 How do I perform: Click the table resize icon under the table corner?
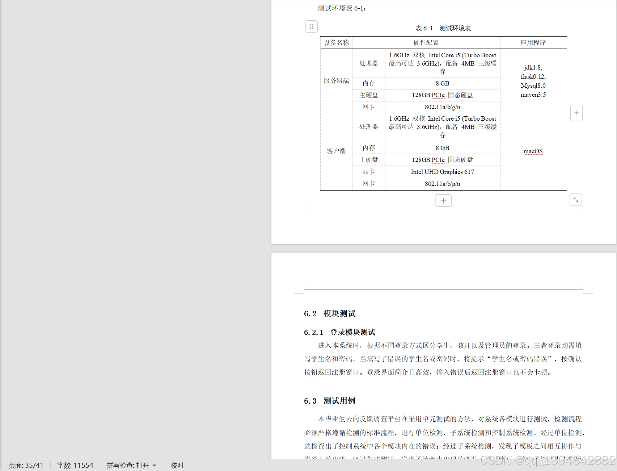click(x=575, y=200)
